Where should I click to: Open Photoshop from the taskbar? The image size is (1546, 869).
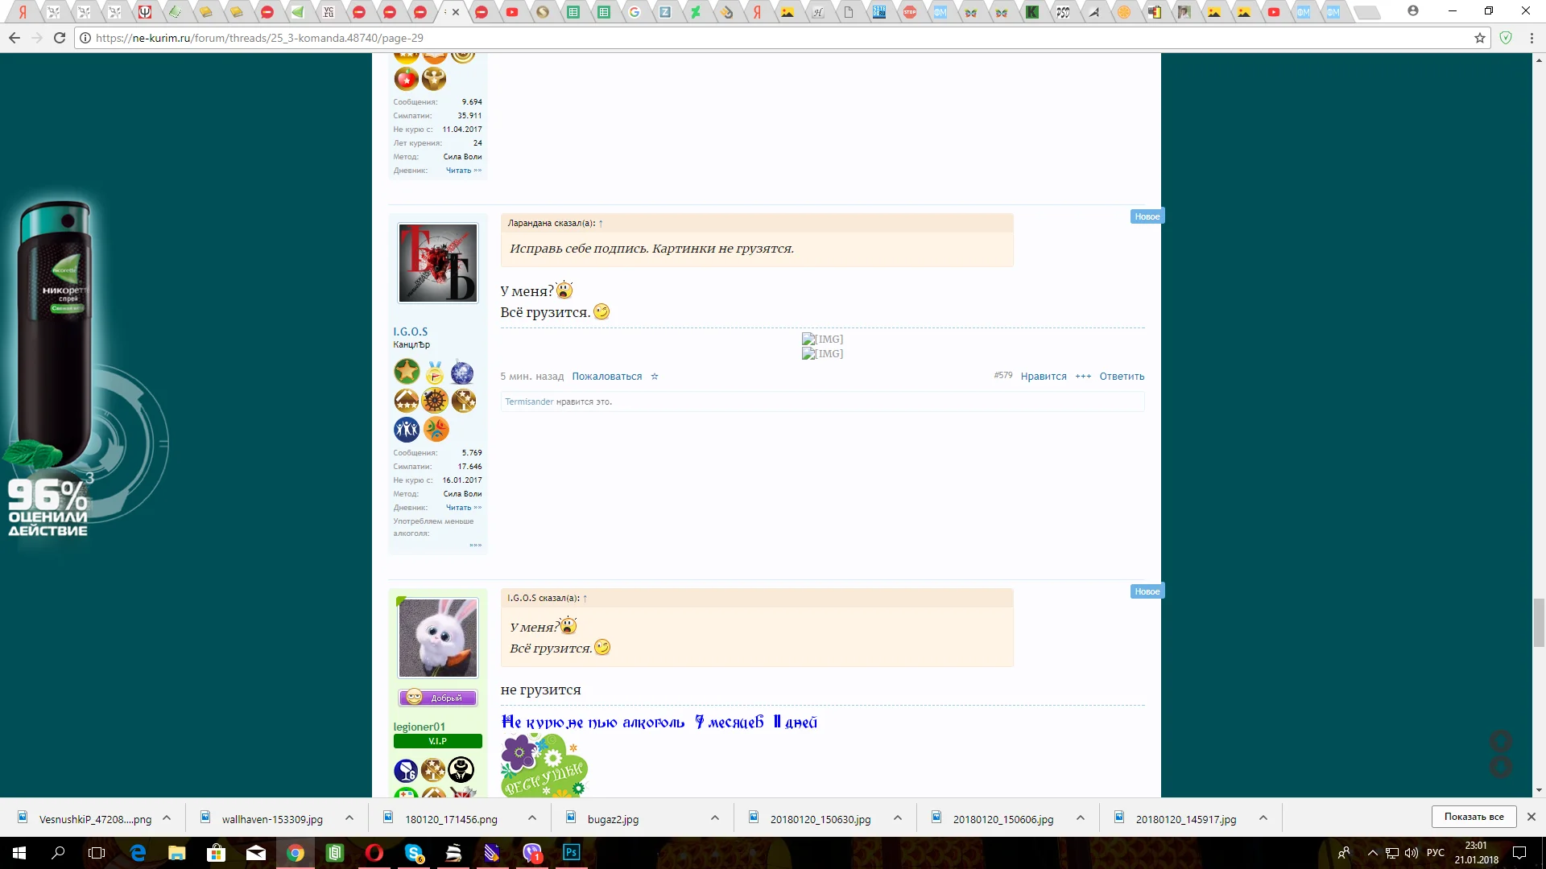point(571,853)
